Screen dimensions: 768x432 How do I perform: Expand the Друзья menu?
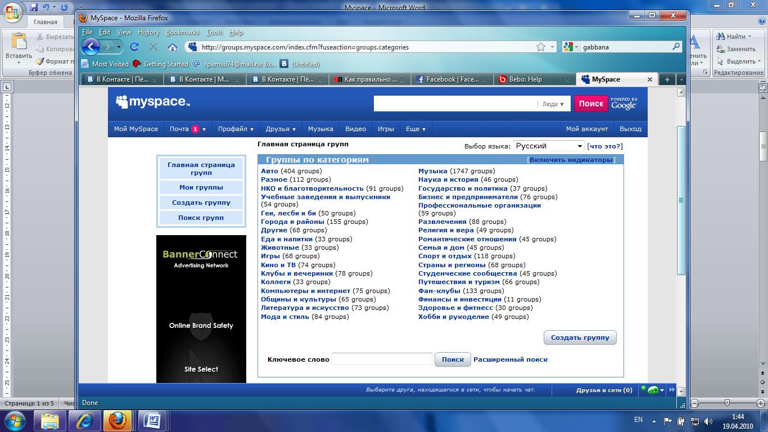(281, 129)
